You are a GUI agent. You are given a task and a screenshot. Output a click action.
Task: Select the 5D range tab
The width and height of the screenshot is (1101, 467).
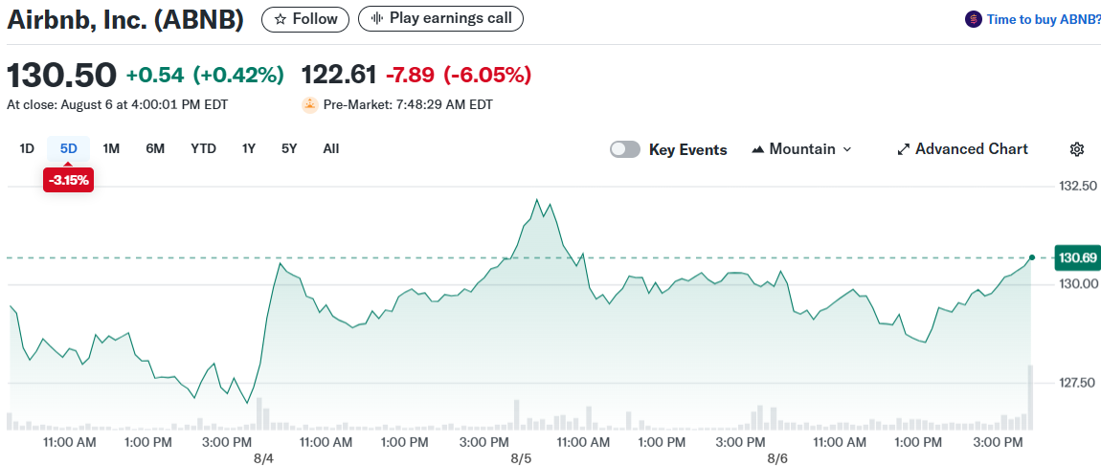tap(69, 149)
